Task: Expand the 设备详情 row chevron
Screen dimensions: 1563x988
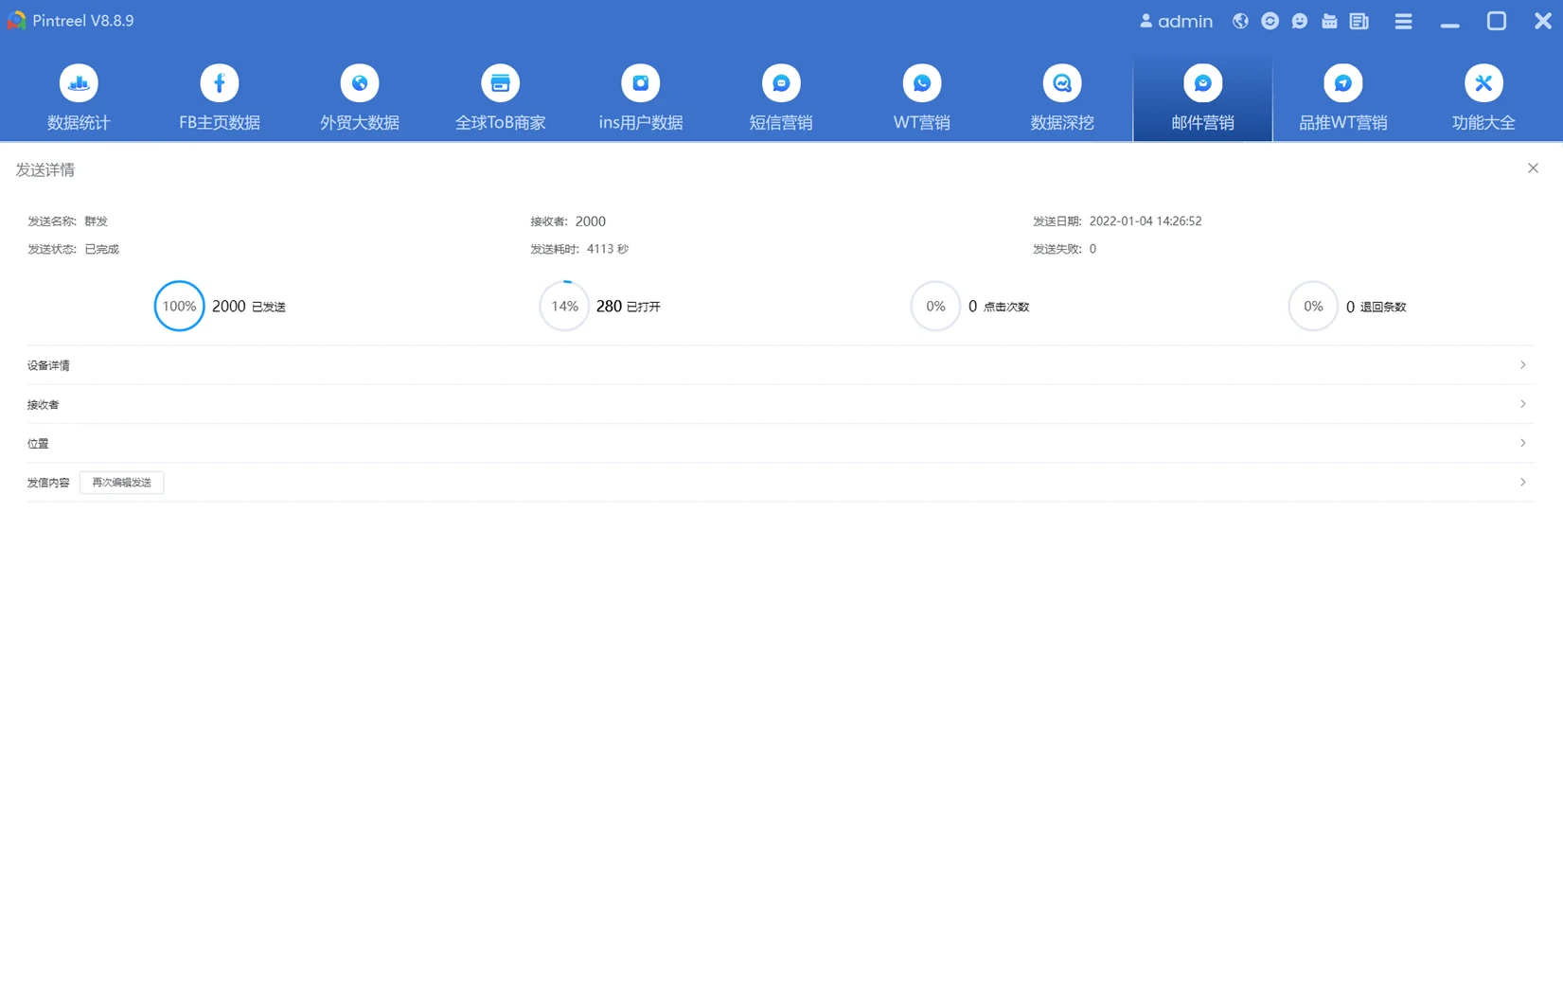Action: 1522,365
